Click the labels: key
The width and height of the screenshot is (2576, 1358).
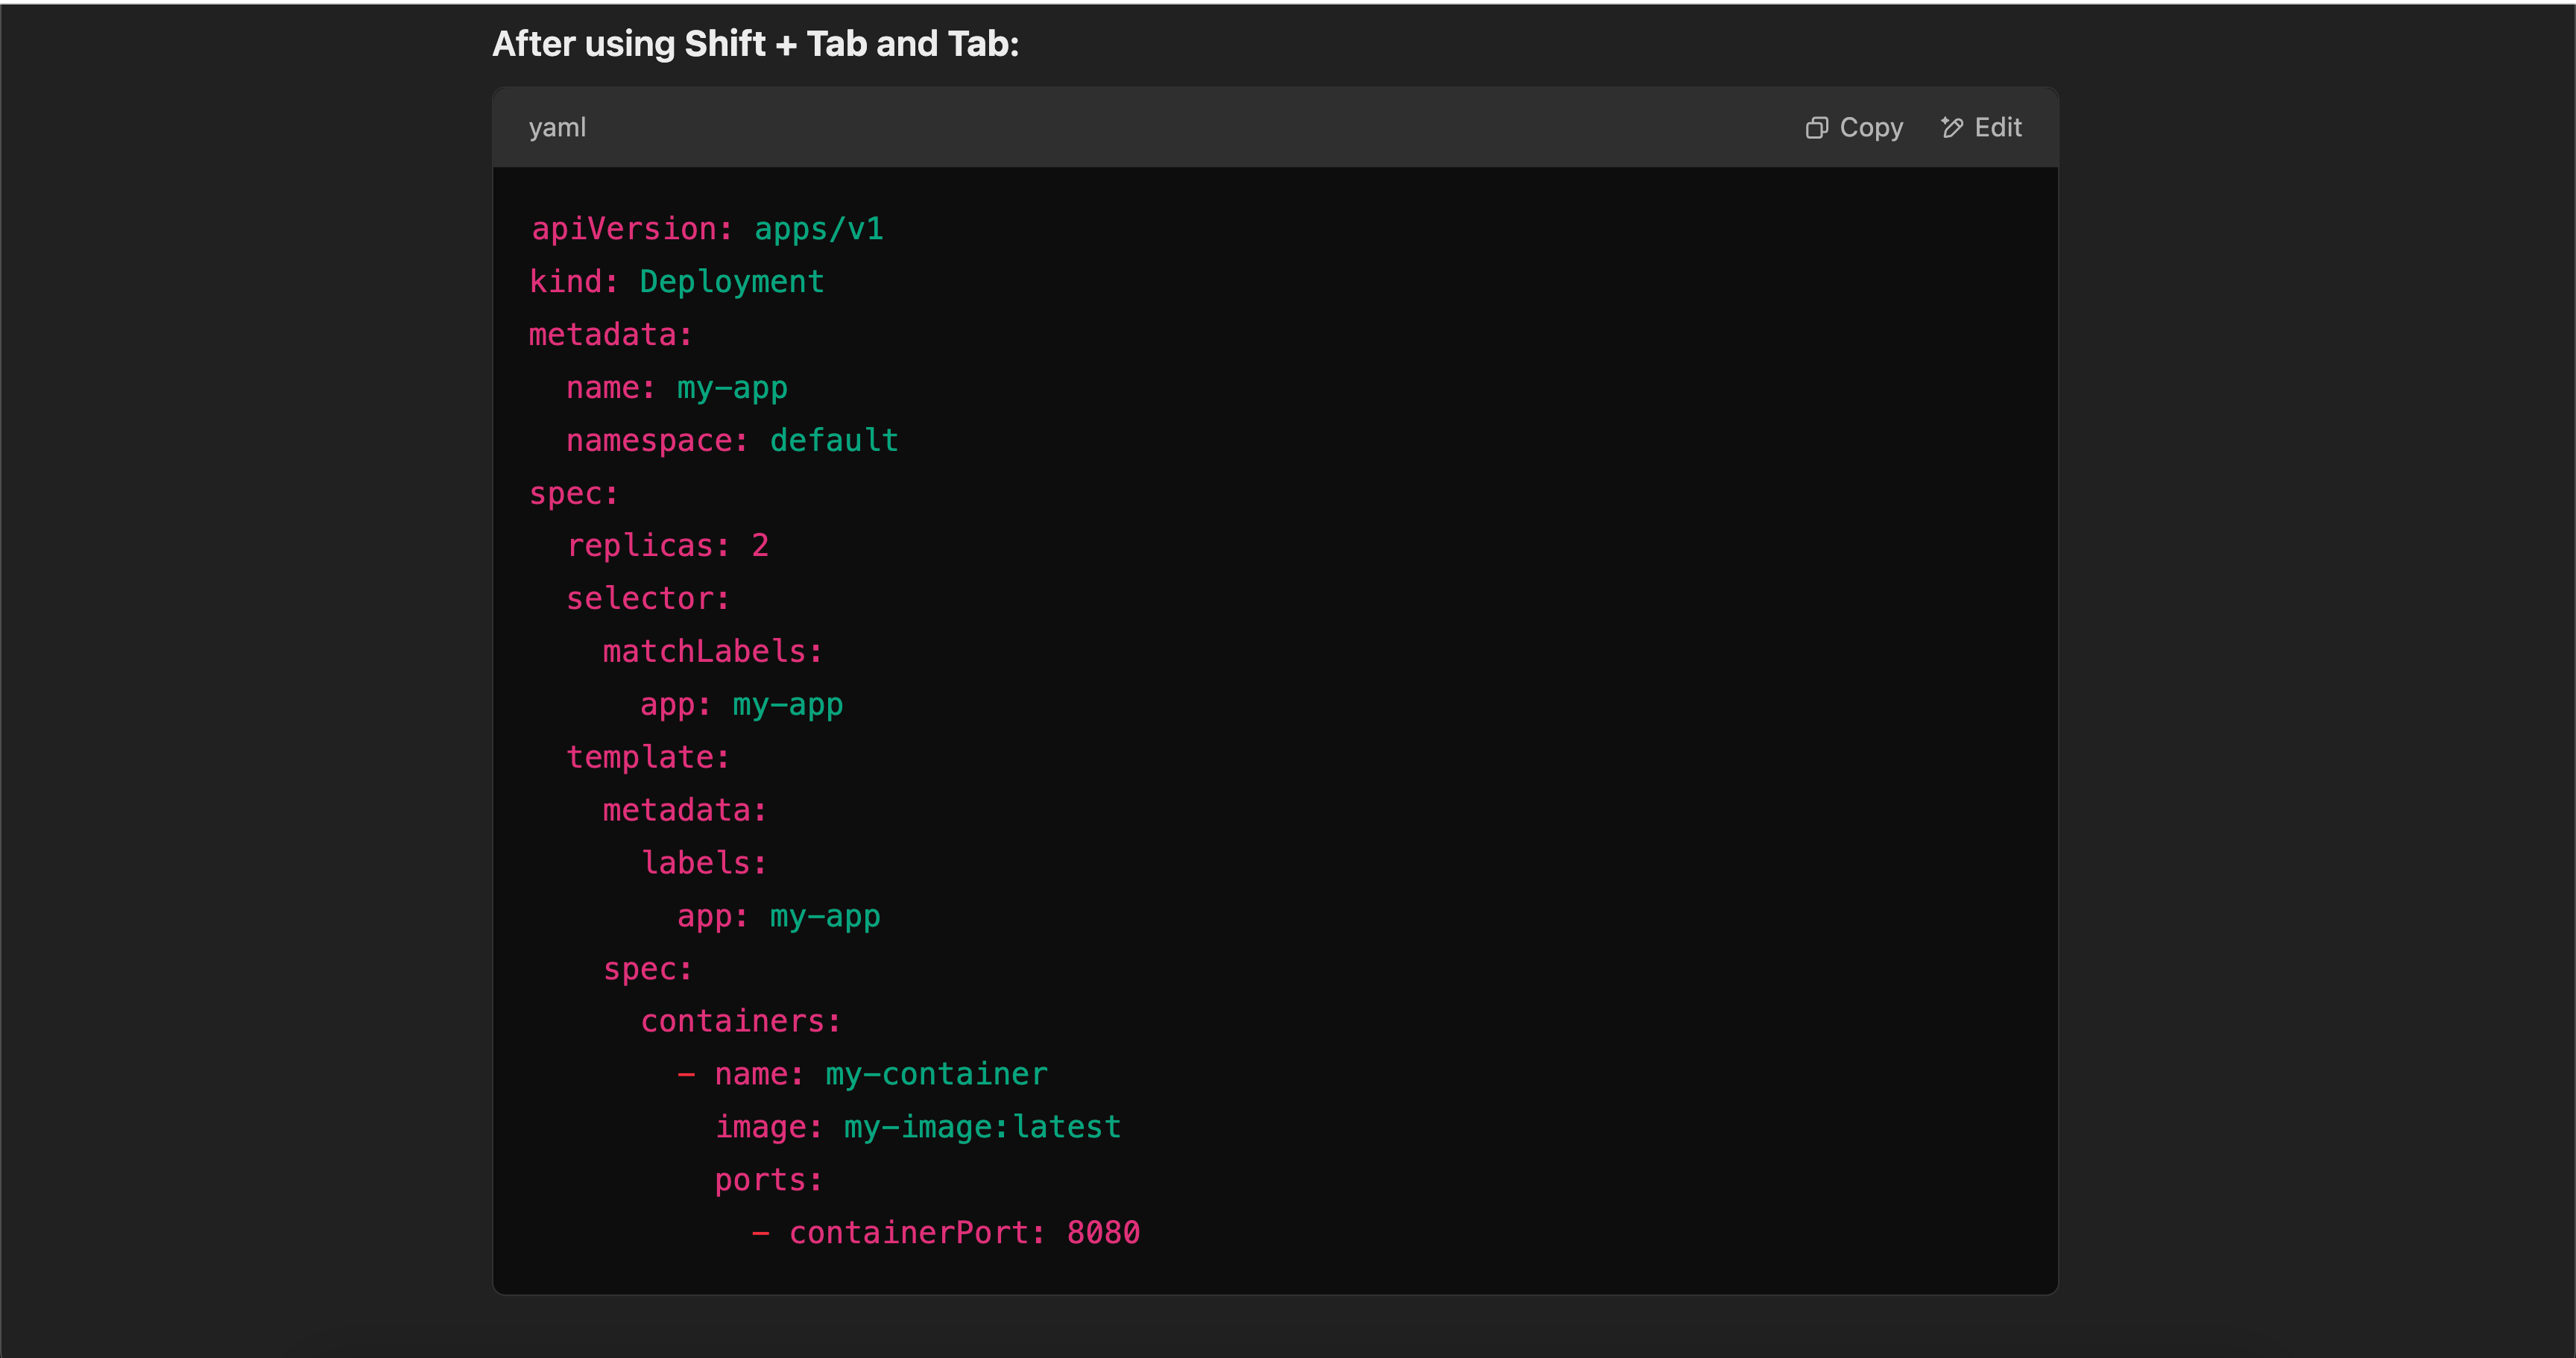pos(704,863)
